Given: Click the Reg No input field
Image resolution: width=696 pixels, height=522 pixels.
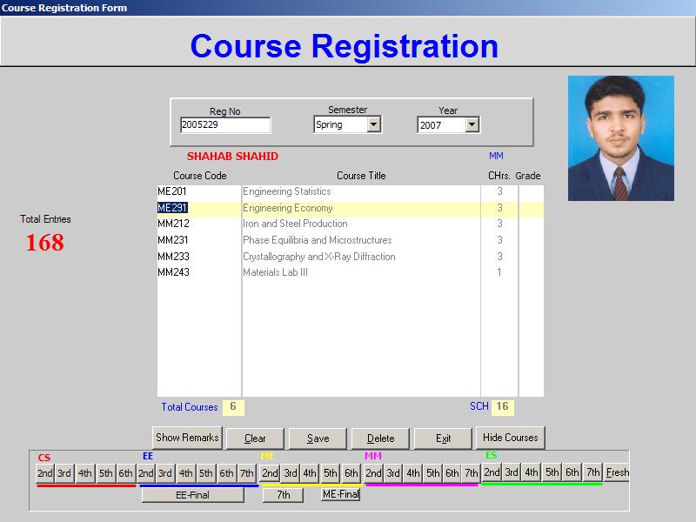Looking at the screenshot, I should [x=225, y=125].
